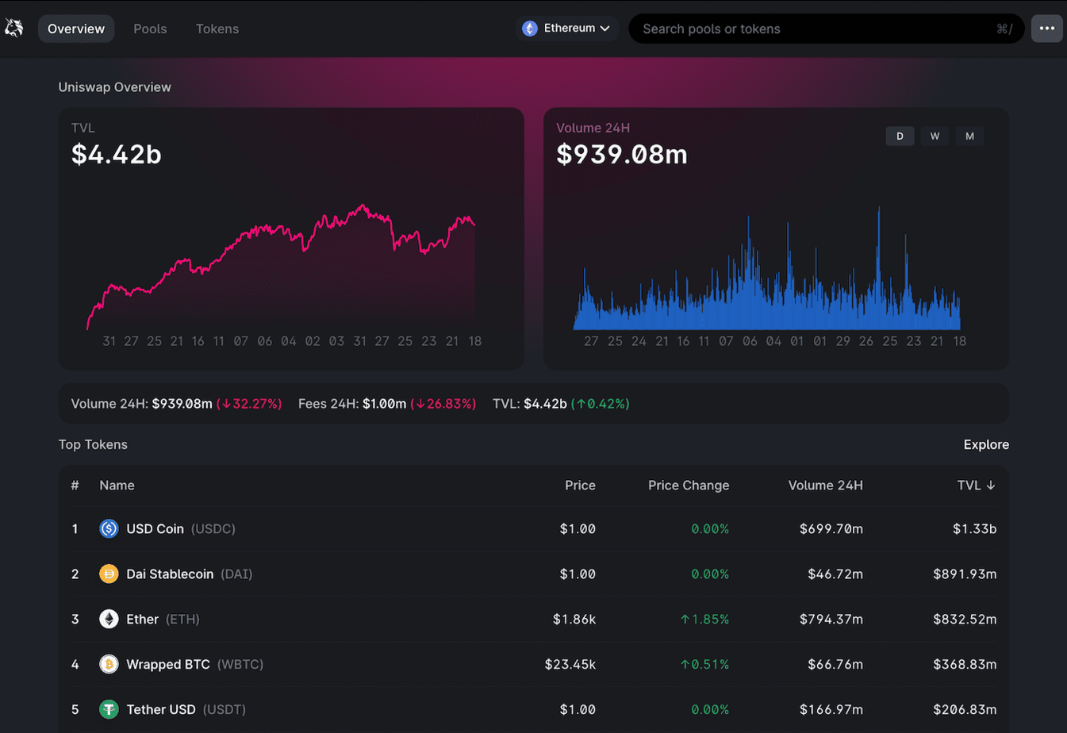Click USD Coin TVL $1.33b

(x=974, y=528)
